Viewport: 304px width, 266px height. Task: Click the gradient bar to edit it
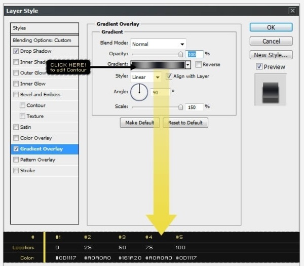pos(158,65)
